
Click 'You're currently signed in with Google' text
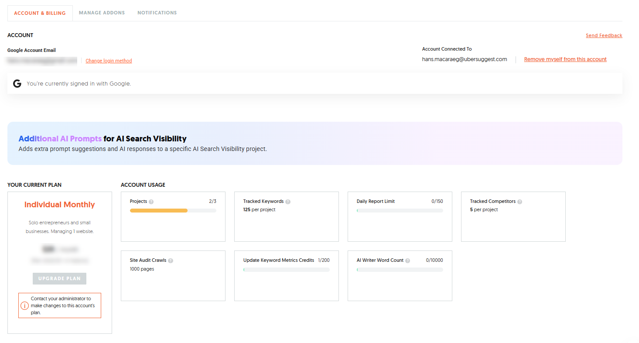(x=79, y=83)
